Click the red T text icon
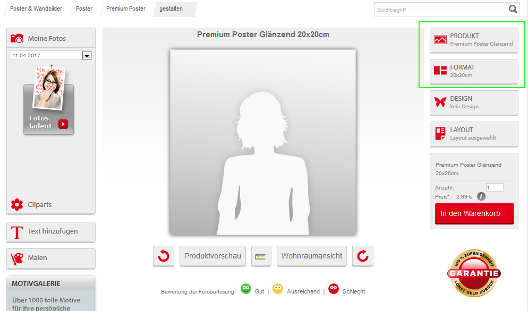Screen dimensions: 528x311 coord(17,232)
